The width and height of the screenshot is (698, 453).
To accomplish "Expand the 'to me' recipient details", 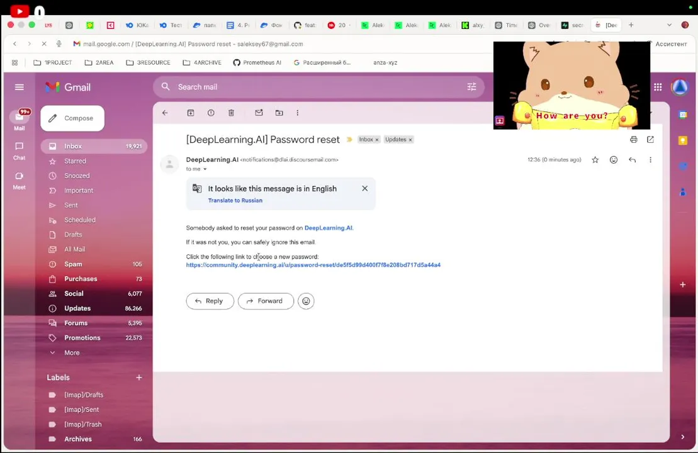I will (205, 169).
